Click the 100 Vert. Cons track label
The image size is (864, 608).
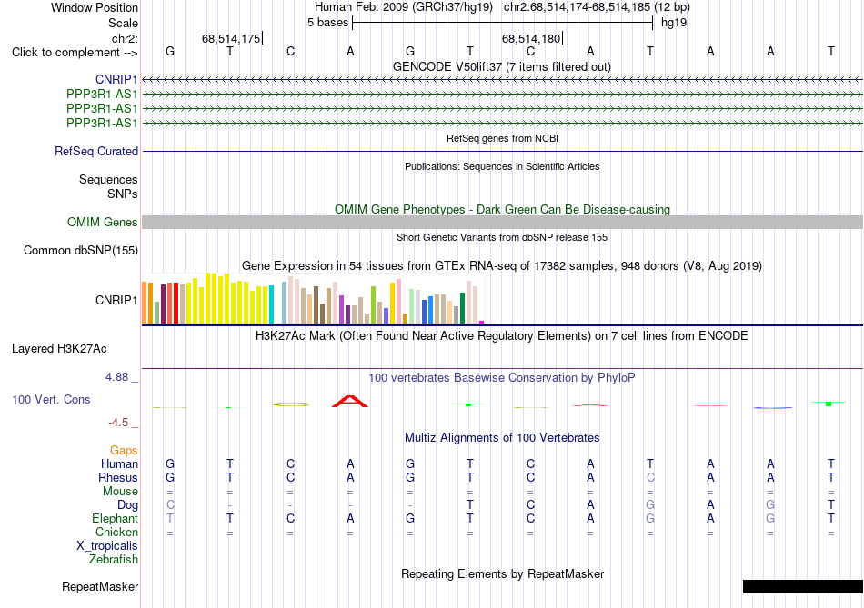pyautogui.click(x=51, y=400)
